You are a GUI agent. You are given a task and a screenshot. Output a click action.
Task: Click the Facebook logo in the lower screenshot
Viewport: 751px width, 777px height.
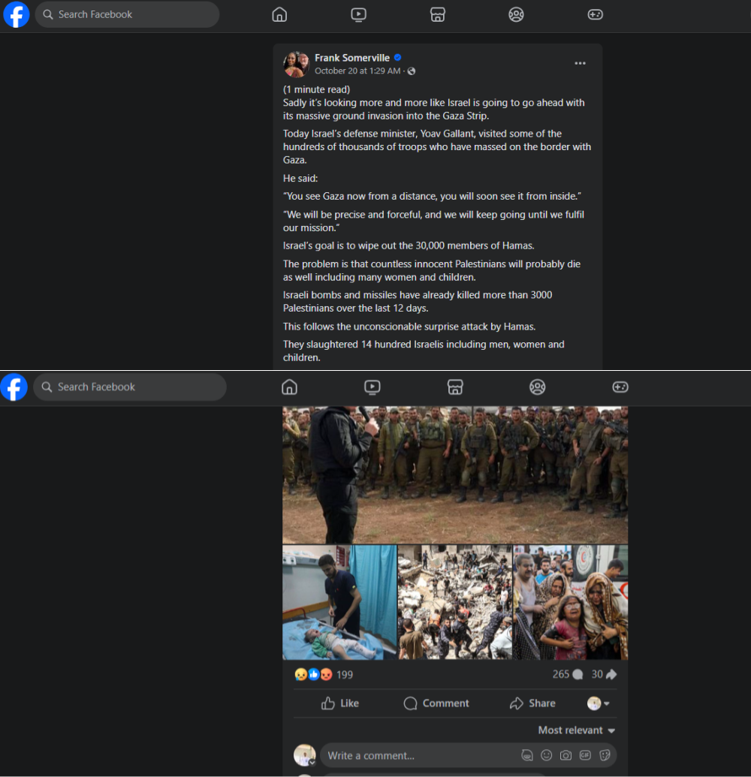point(14,387)
